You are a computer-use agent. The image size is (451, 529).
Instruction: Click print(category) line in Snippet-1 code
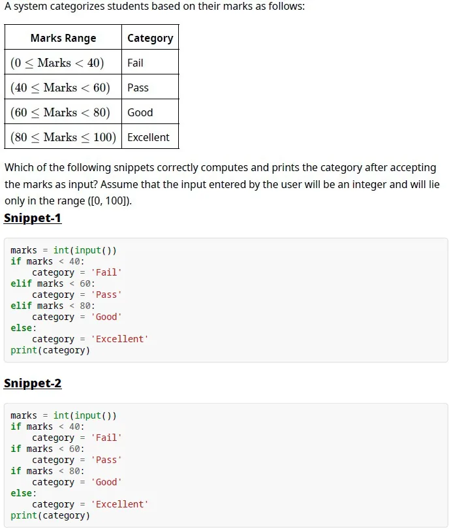coord(50,350)
